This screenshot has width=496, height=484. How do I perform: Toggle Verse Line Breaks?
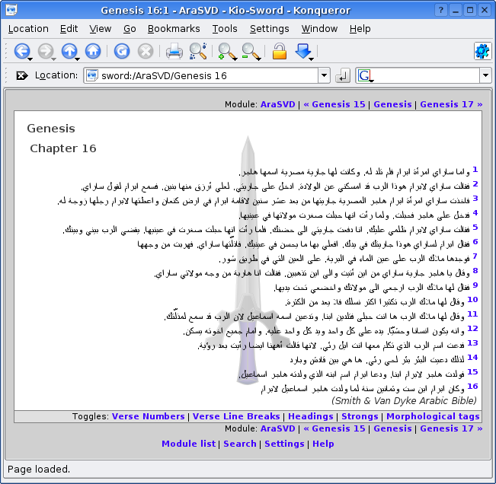click(x=236, y=416)
